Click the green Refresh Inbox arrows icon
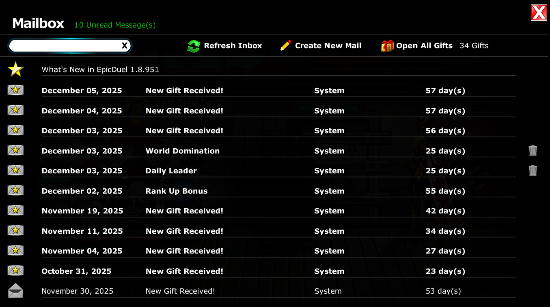 [x=194, y=46]
